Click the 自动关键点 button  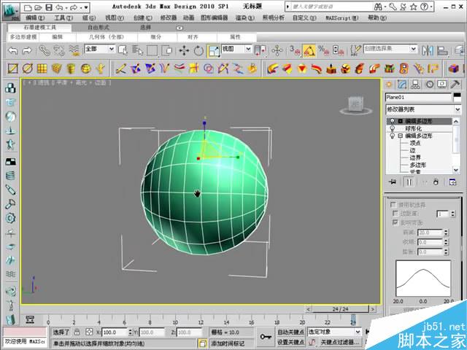pos(290,332)
